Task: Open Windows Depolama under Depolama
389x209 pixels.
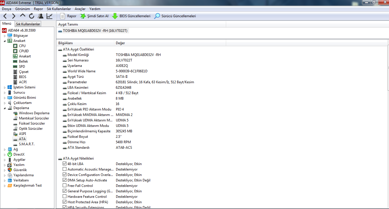Action: (34, 113)
